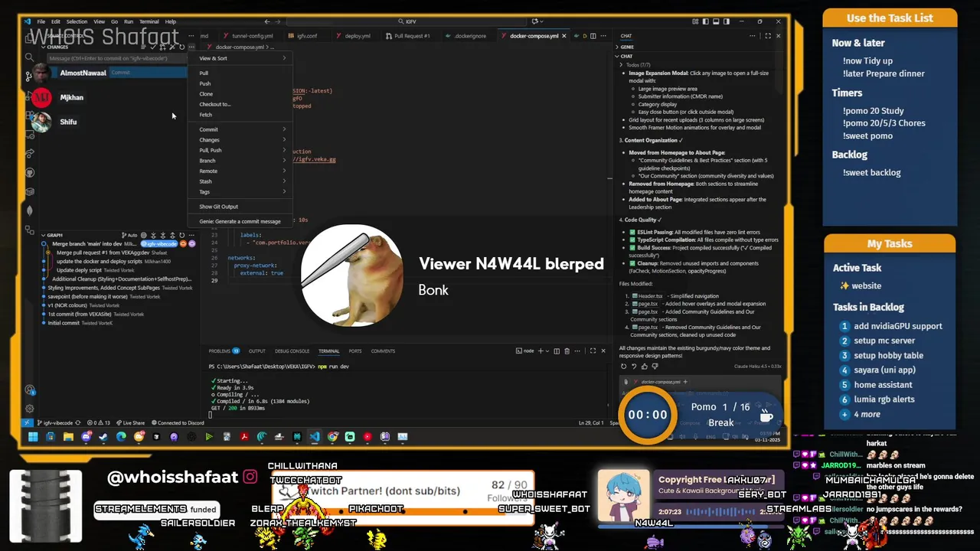Toggle the primary side bar layout

[706, 21]
